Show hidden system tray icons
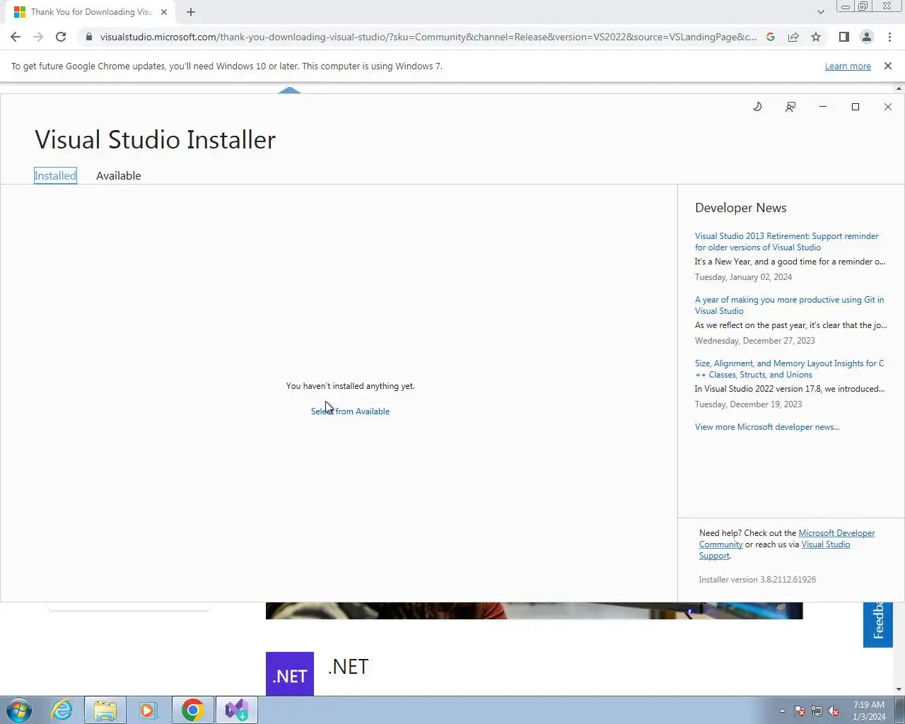The width and height of the screenshot is (905, 724). coord(782,711)
